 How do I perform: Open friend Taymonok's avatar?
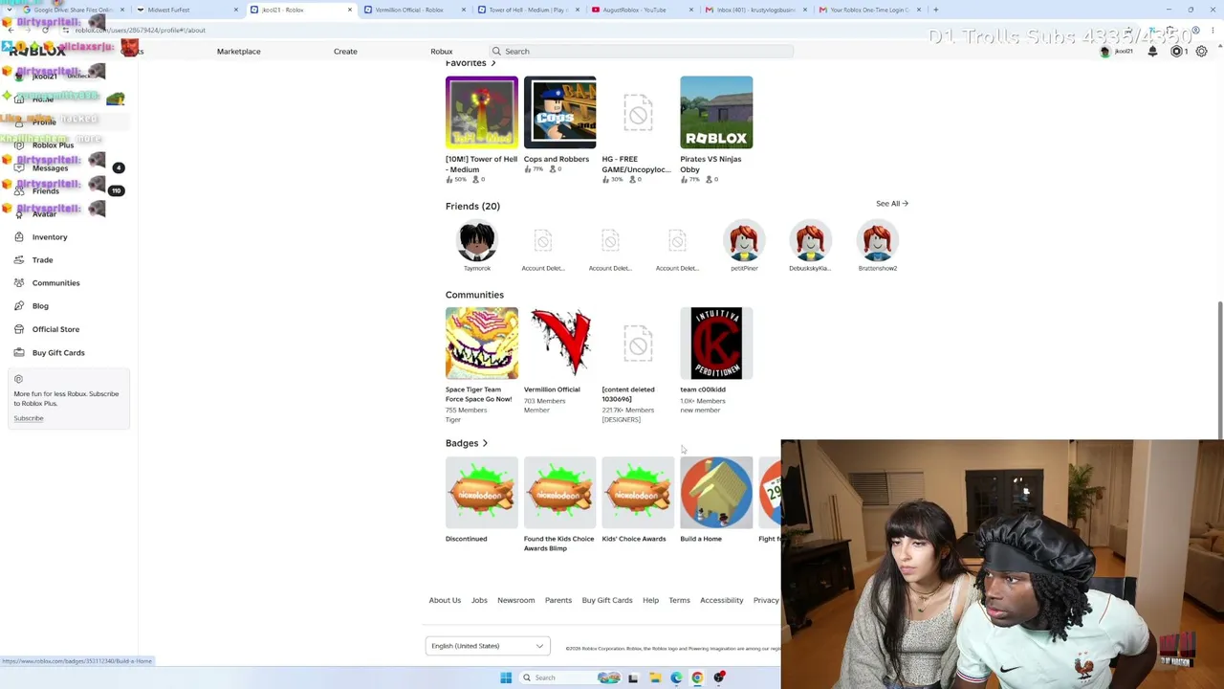click(x=476, y=241)
